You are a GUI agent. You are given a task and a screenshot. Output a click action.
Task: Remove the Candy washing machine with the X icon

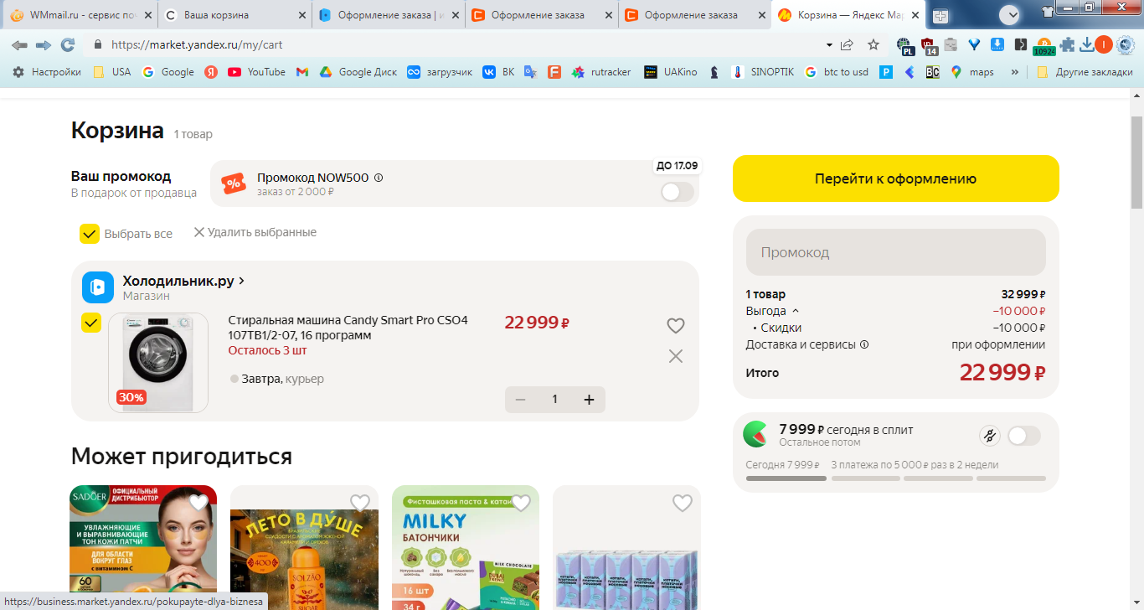676,356
